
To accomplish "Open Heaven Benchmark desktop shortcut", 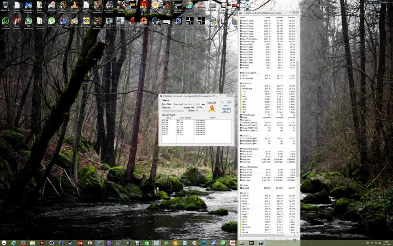I will 98,22.
